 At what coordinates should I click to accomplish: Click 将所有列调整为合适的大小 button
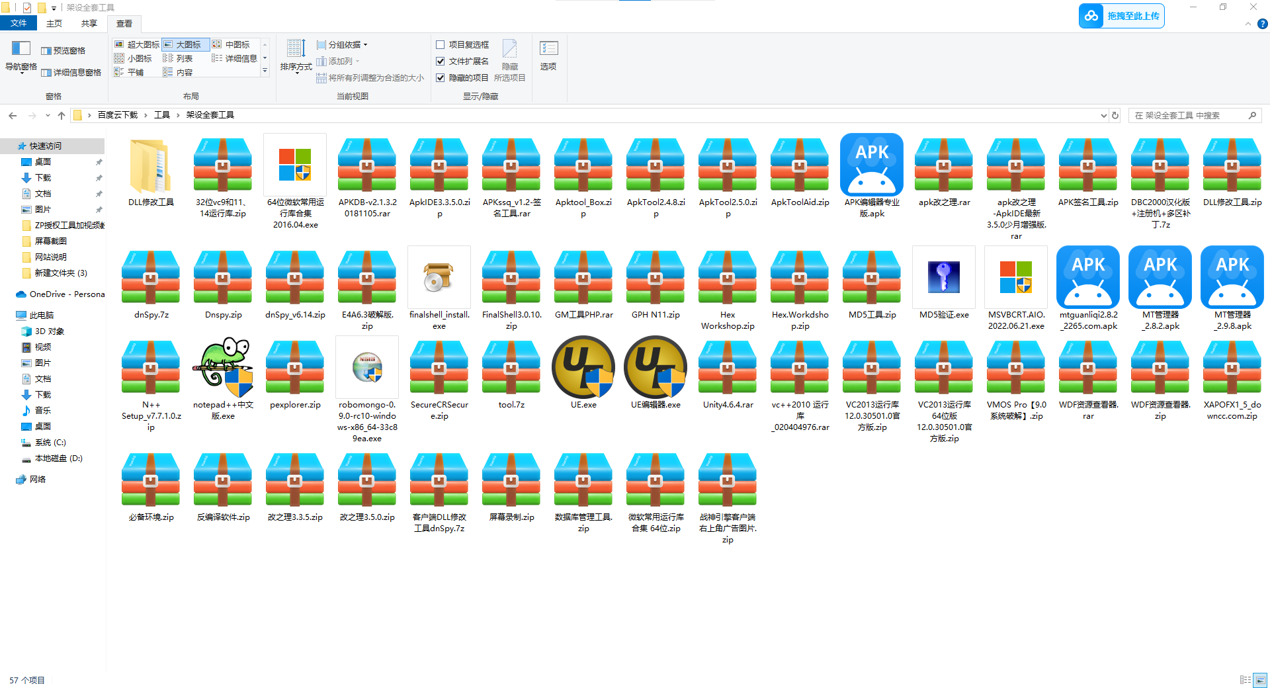[370, 77]
